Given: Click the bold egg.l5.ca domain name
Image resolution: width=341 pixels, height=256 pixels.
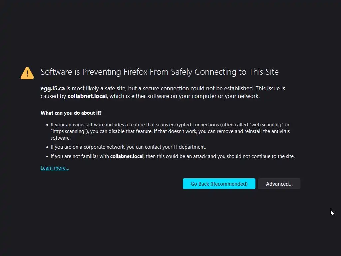Looking at the screenshot, I should pos(53,88).
